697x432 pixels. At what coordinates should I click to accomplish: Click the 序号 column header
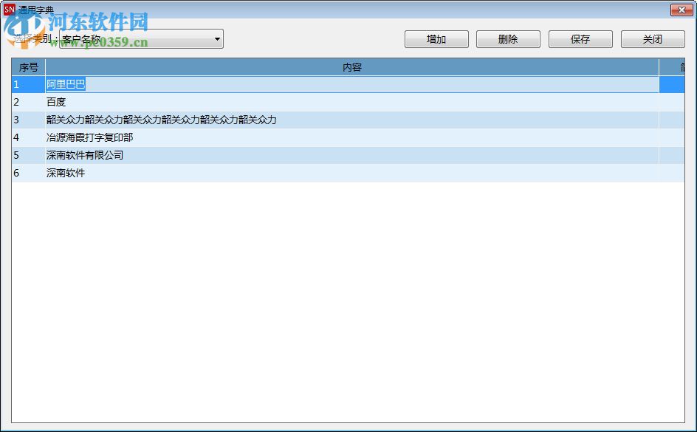pos(29,67)
